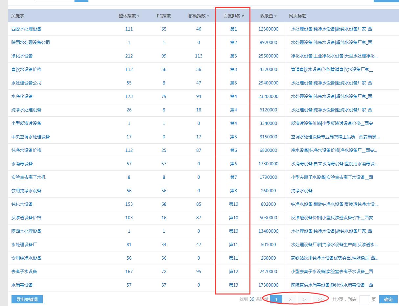
Task: Jump to last page with >> arrow
Action: [x=320, y=299]
